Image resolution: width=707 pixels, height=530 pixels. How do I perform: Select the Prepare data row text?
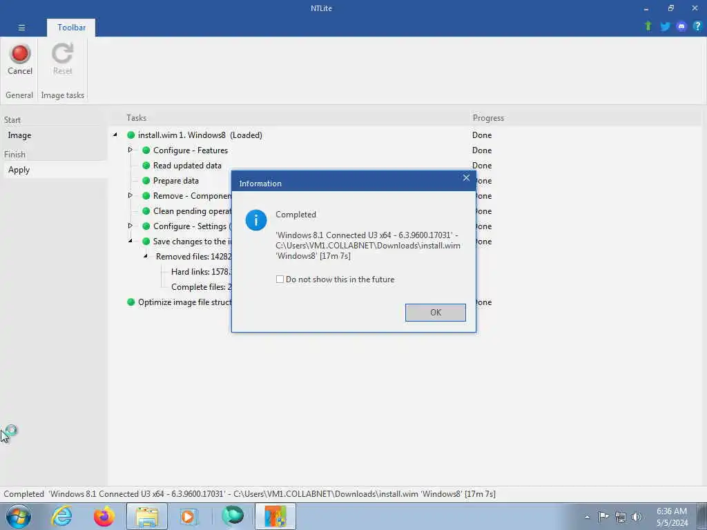[x=176, y=181]
